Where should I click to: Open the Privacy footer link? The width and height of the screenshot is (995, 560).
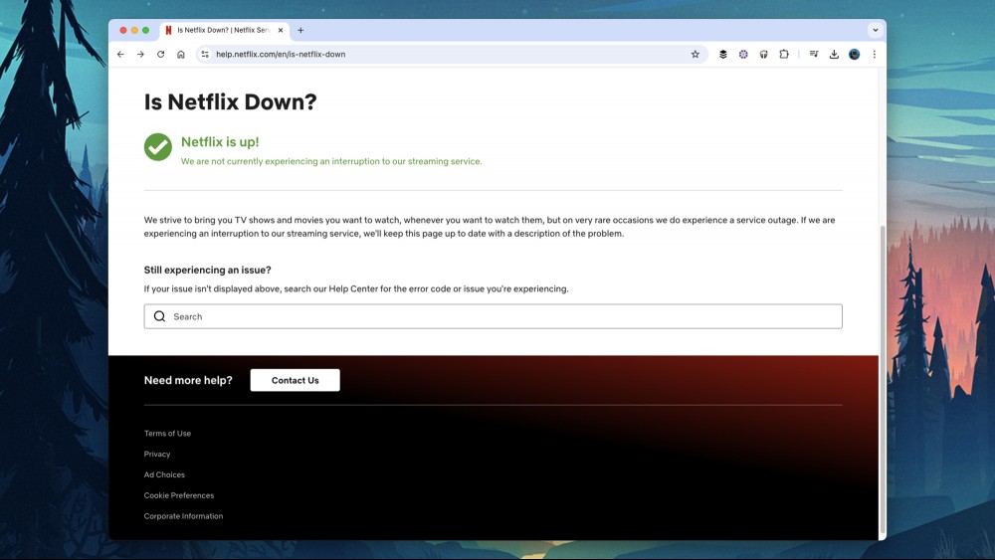pos(157,455)
